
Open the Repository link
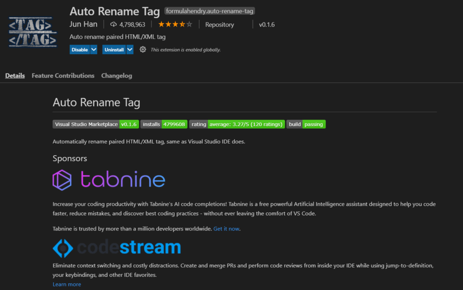(220, 25)
